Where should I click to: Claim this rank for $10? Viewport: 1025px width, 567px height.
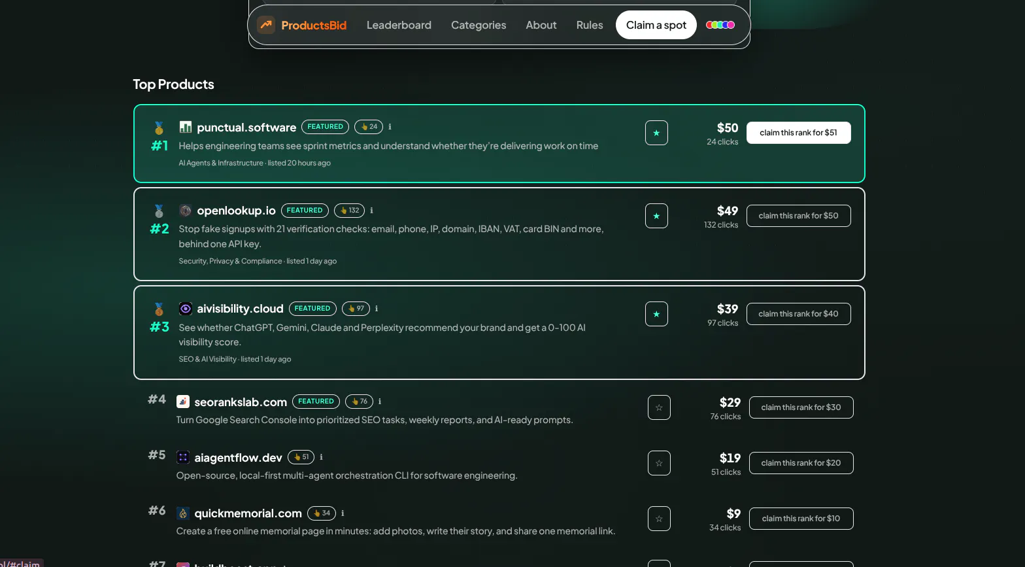coord(801,519)
